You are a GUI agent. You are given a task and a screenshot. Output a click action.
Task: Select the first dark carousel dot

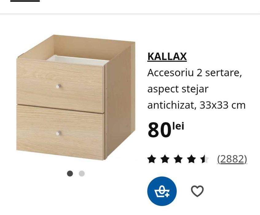[70, 174]
